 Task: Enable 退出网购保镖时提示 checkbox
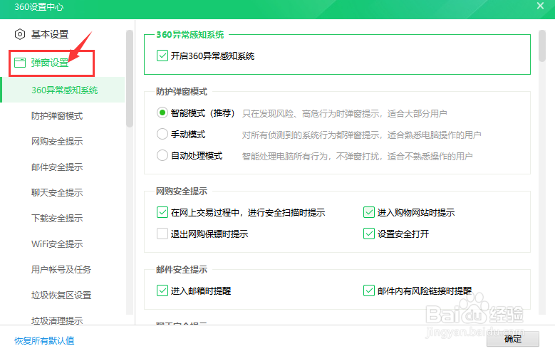[162, 234]
